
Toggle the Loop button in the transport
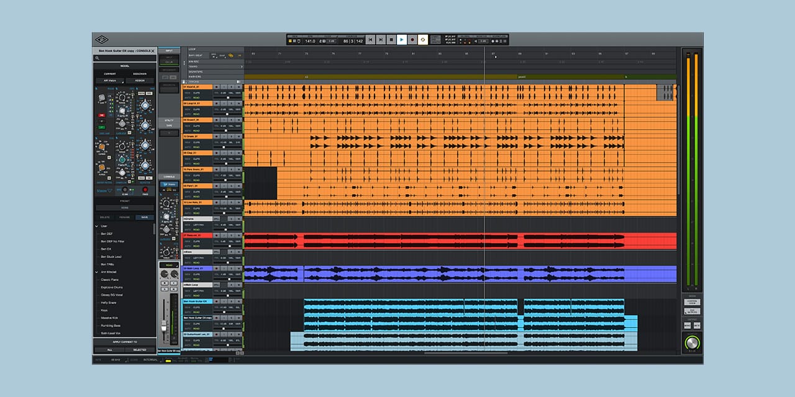coord(423,39)
